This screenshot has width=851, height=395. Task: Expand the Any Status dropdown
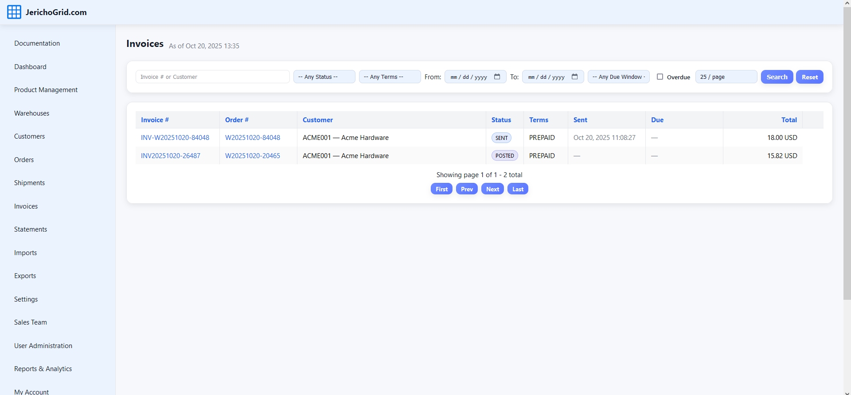pos(324,77)
